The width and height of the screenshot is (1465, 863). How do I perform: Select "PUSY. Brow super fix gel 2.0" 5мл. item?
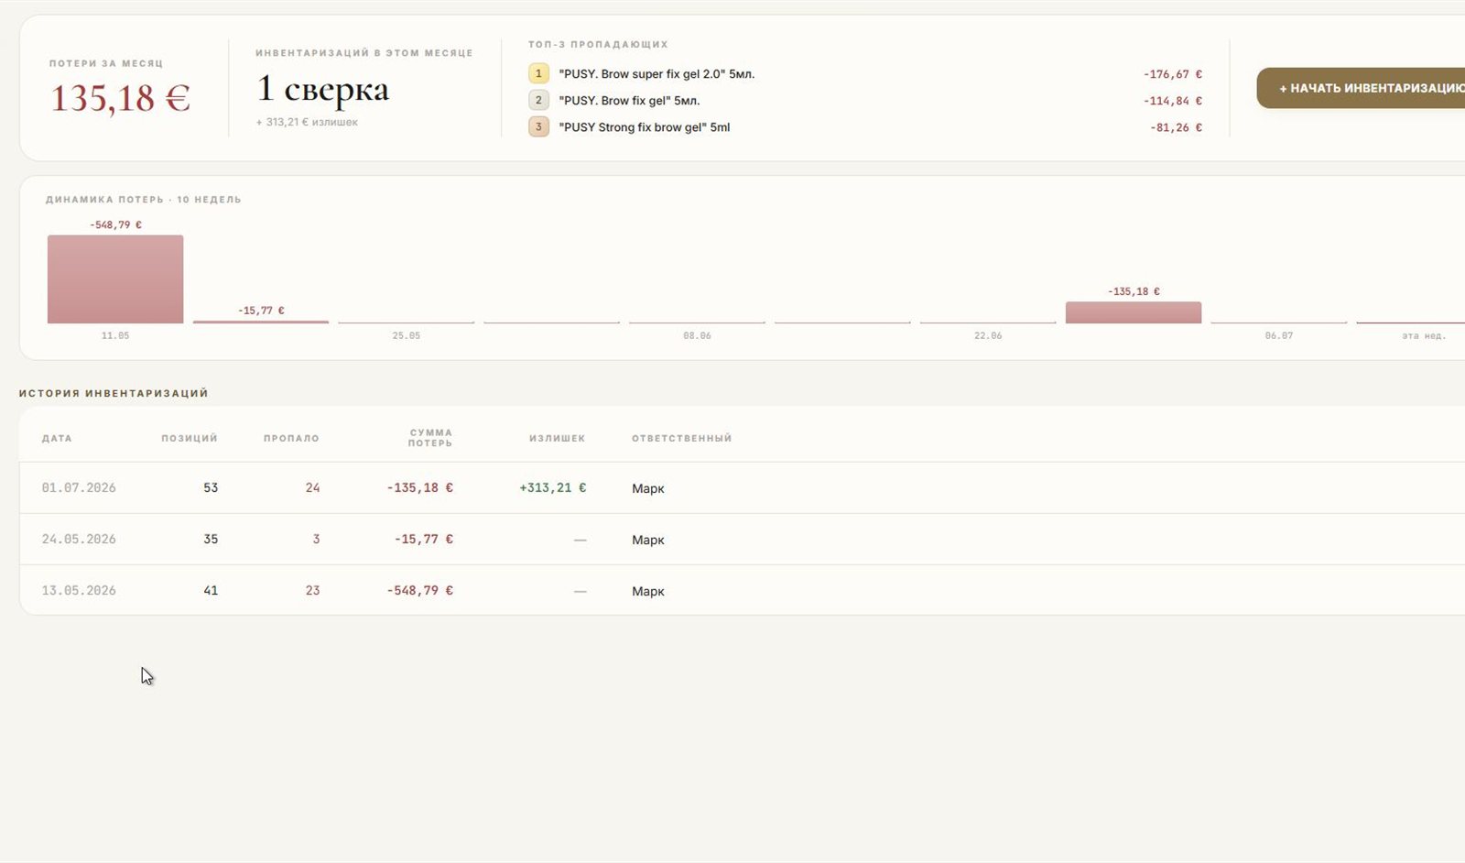(x=657, y=74)
